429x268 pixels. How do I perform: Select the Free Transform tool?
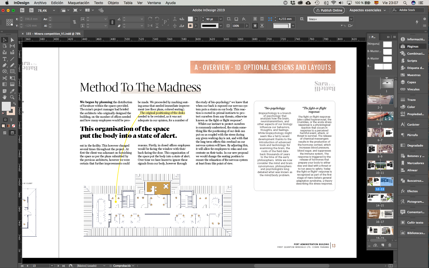tap(12, 78)
